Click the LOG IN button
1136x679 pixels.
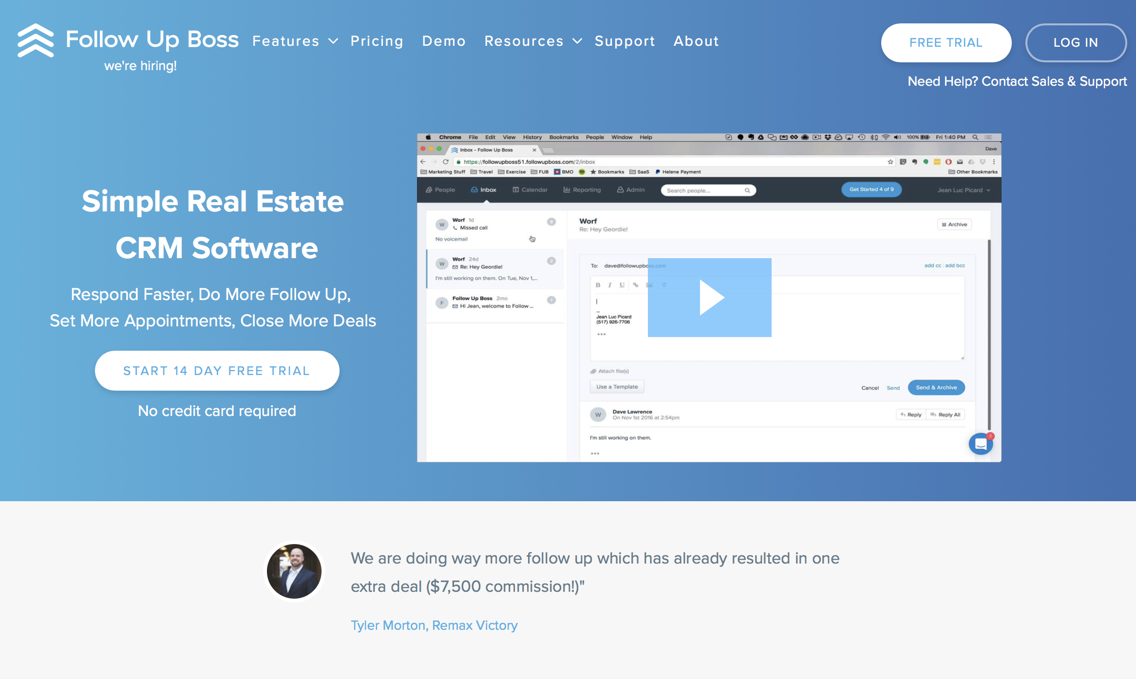coord(1076,43)
